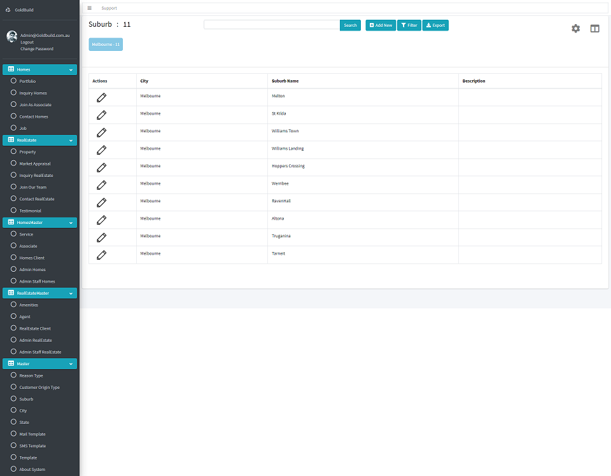The image size is (611, 476).
Task: Open the settings gear icon
Action: [x=575, y=29]
